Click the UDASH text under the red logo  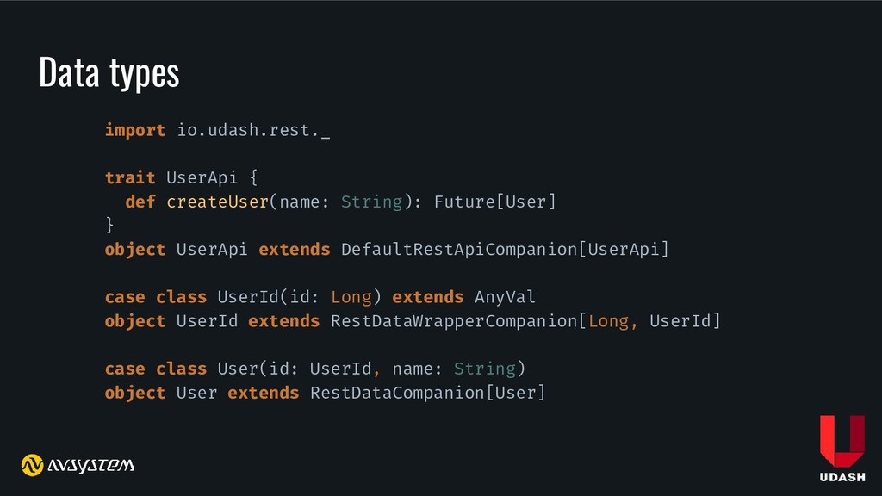(x=842, y=478)
